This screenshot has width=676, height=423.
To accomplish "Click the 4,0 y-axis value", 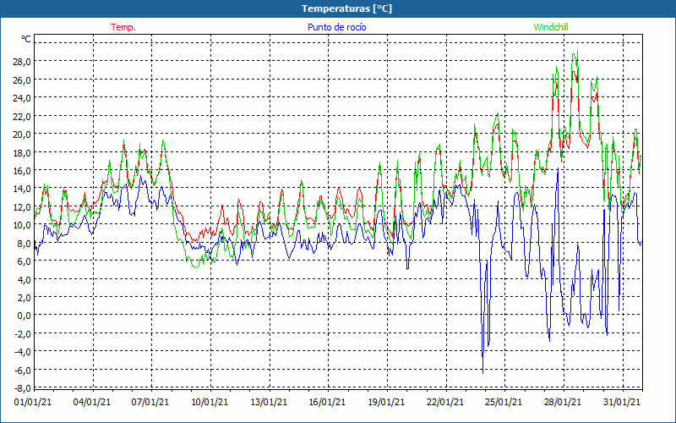I will (24, 279).
